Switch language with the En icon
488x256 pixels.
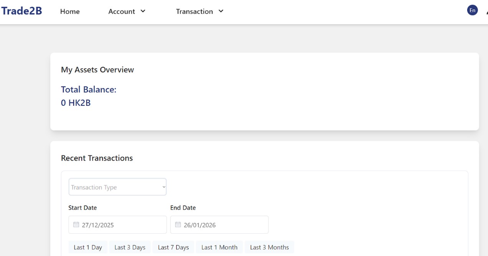(x=472, y=10)
